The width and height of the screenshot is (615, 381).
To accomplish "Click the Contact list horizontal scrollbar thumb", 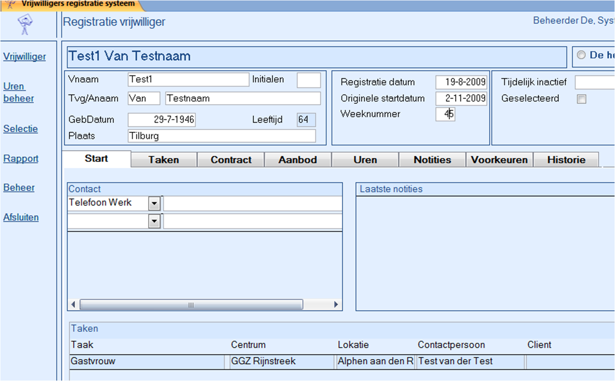I will pyautogui.click(x=191, y=304).
